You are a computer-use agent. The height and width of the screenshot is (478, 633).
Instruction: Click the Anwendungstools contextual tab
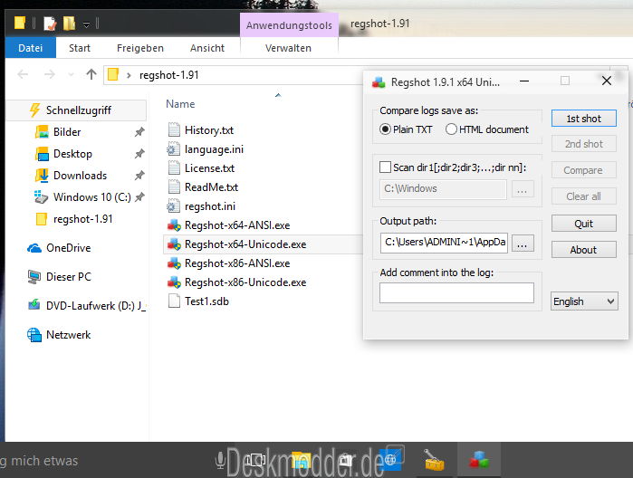289,25
